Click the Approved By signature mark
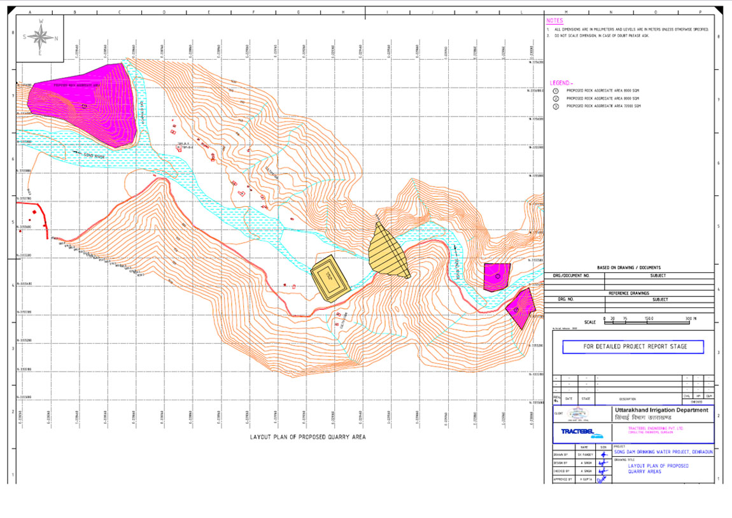 pyautogui.click(x=602, y=479)
